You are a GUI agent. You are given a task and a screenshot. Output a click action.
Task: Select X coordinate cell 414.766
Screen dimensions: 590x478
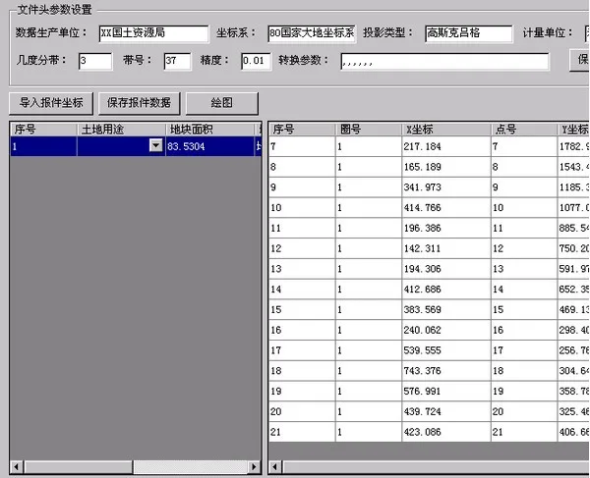click(446, 208)
